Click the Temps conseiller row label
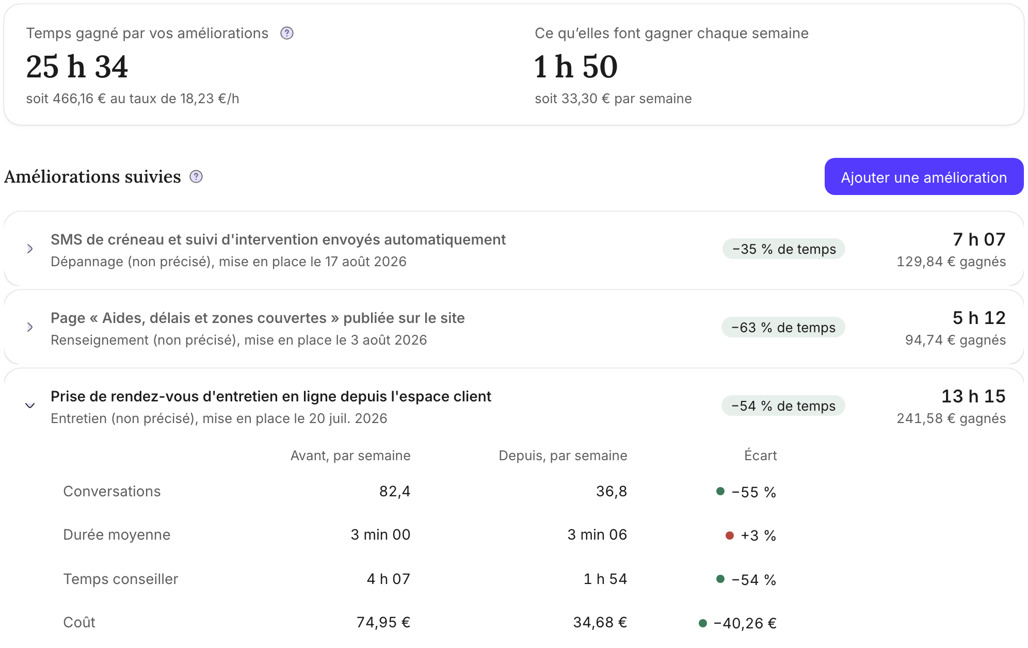1028x648 pixels. pos(121,579)
